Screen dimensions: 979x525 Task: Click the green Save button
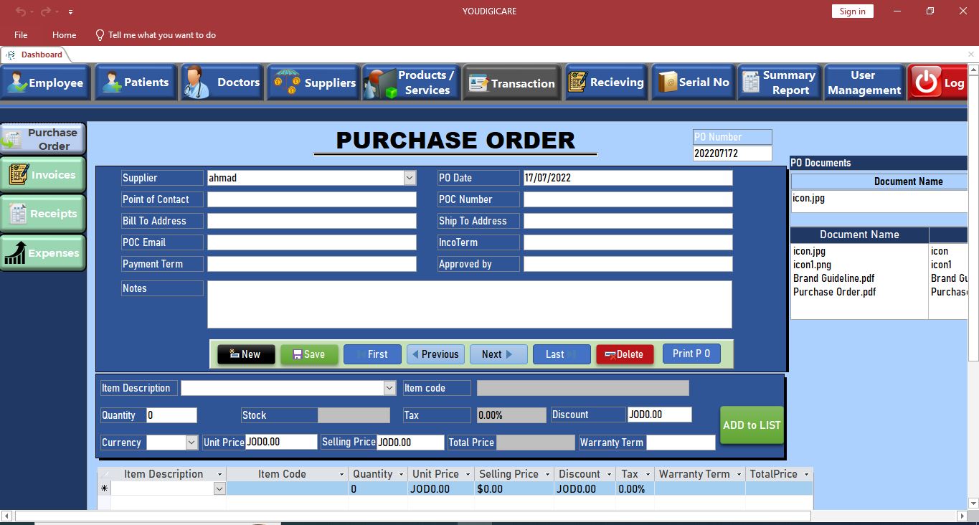point(309,354)
